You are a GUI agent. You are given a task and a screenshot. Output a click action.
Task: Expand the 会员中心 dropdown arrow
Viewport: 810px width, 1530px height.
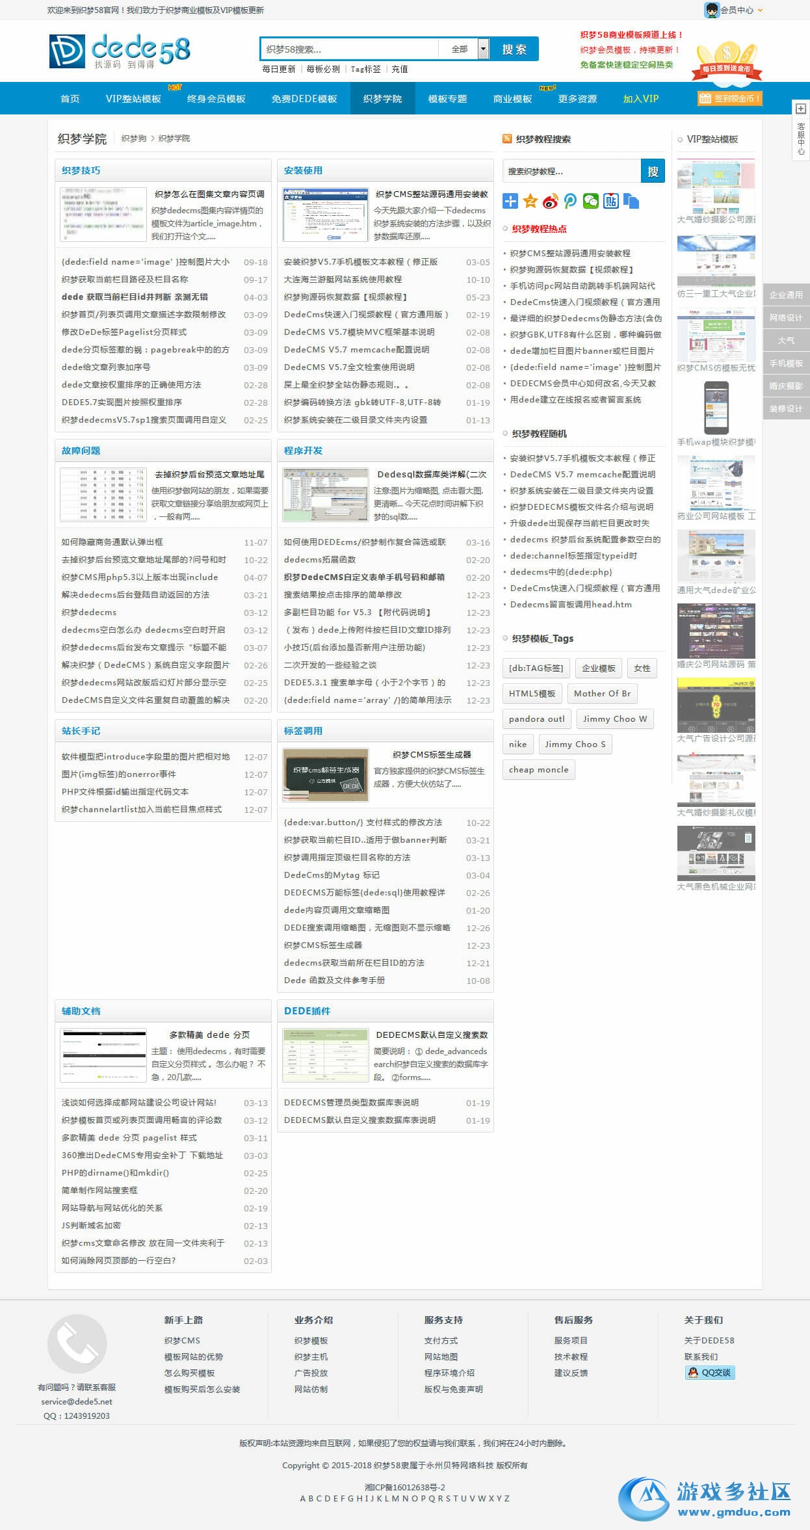[760, 10]
